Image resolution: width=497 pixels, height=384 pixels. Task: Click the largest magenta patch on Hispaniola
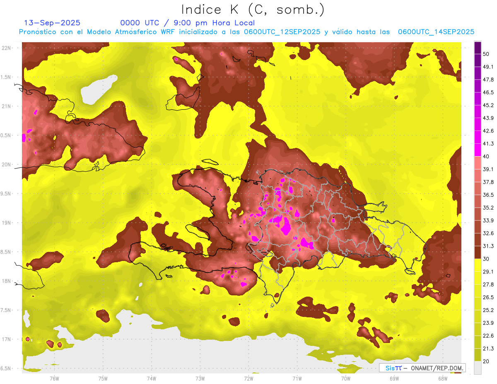(x=285, y=226)
